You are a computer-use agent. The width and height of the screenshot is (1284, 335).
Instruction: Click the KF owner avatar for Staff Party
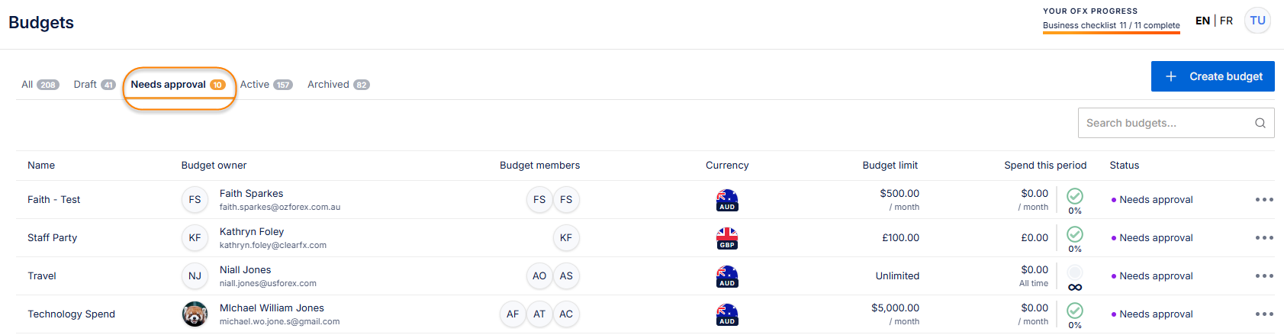195,238
